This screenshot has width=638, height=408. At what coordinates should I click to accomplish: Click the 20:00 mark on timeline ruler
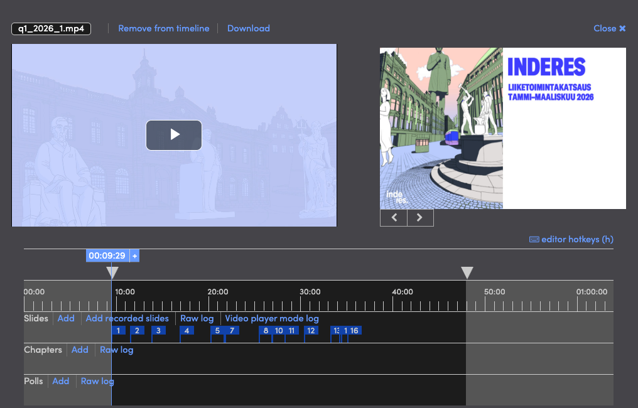(x=218, y=292)
